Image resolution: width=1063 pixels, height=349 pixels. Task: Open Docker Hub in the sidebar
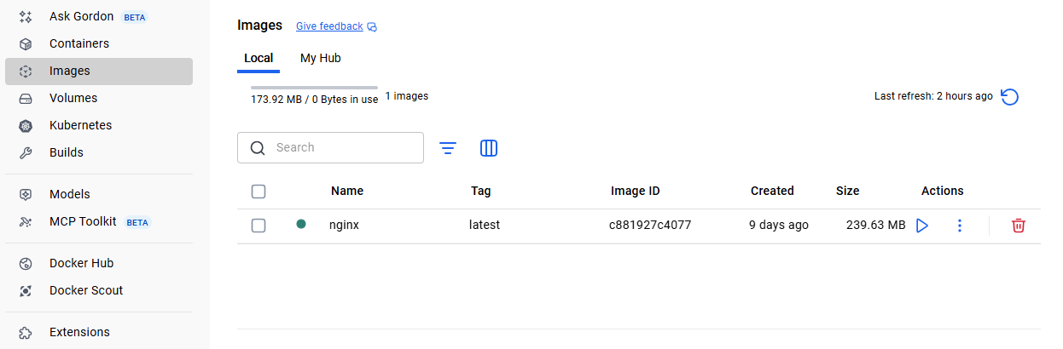coord(99,263)
